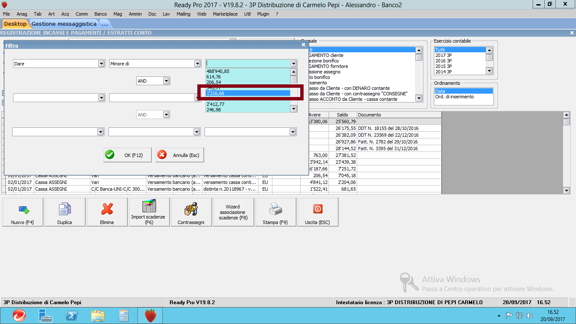Viewport: 576px width, 324px height.
Task: Switch to Gestione messaggistica tab
Action: pos(64,24)
